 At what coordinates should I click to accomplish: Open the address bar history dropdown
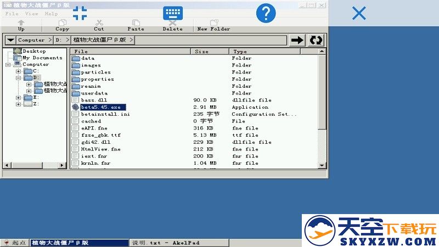point(10,40)
